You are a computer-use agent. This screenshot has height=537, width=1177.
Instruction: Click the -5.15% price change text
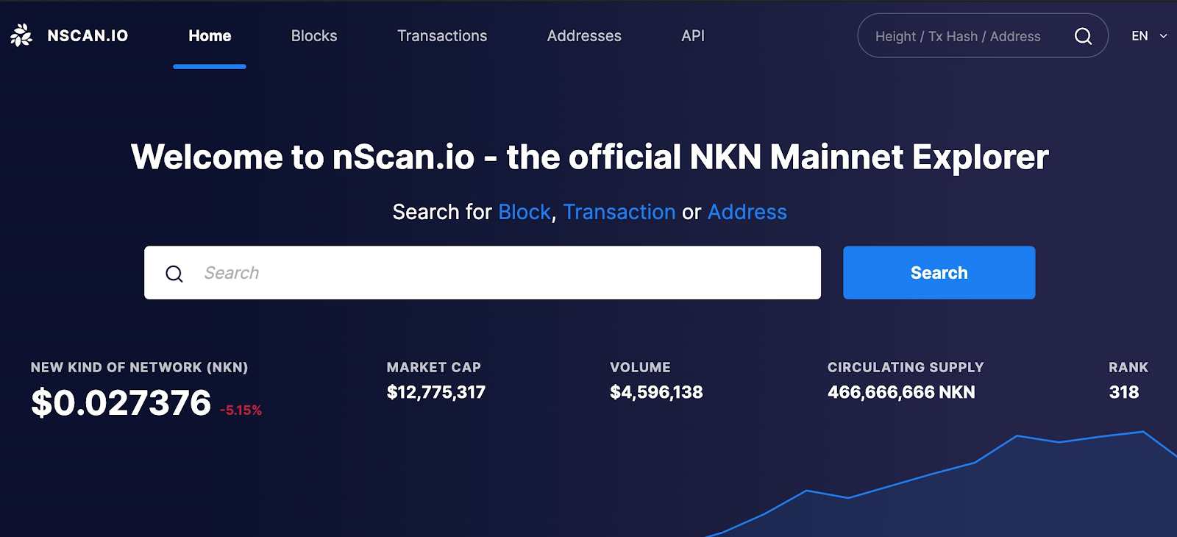[241, 410]
